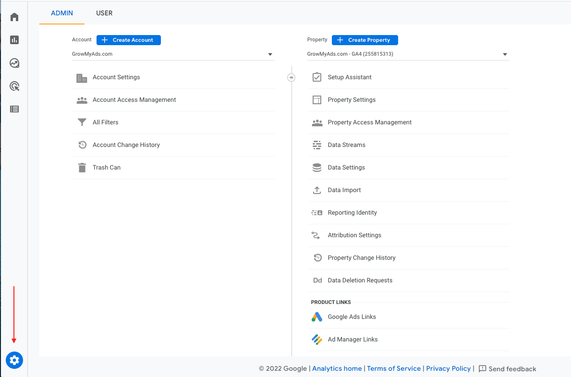
Task: Click the Trash Can bin icon
Action: tap(82, 168)
